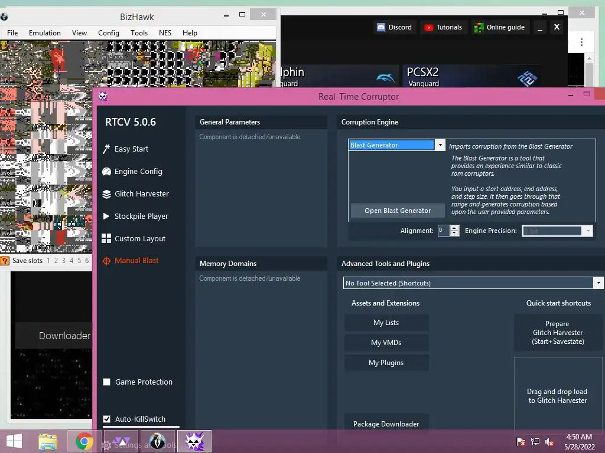Open BizHawk View menu
The image size is (605, 453).
point(79,33)
